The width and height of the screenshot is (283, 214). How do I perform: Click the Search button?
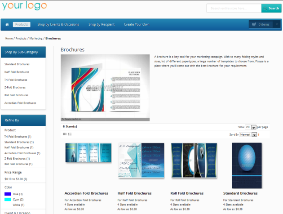271,8
